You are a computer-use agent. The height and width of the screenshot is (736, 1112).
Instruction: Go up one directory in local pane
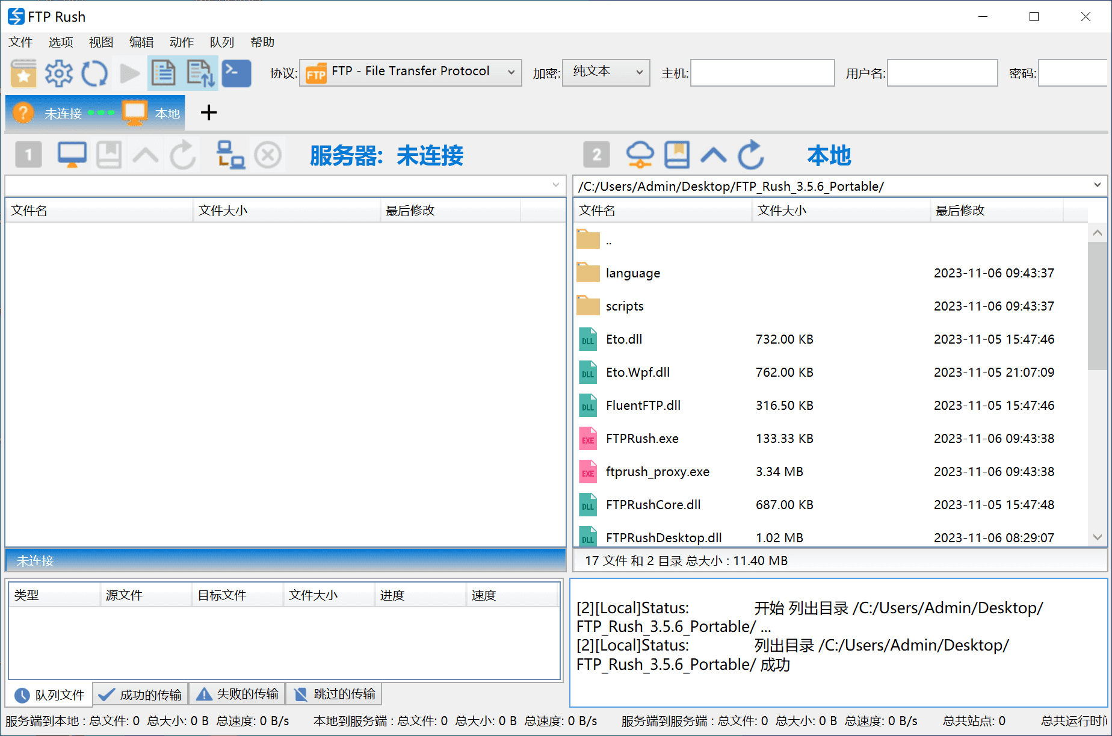click(x=714, y=155)
